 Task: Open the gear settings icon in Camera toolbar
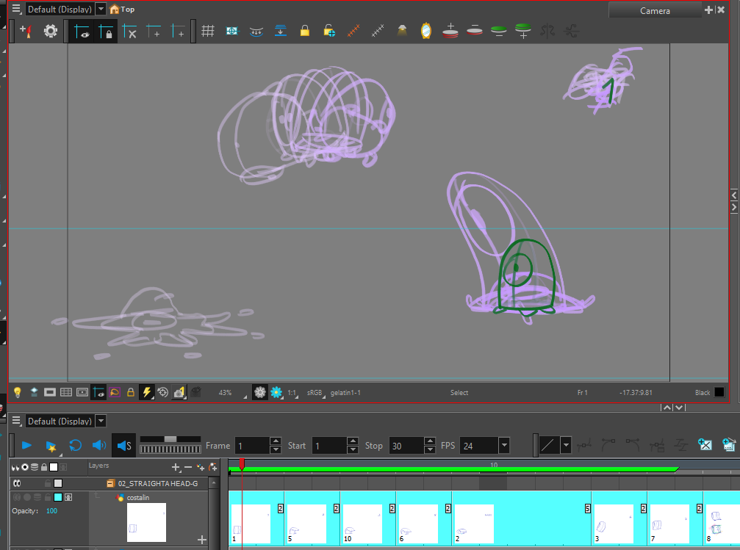51,31
